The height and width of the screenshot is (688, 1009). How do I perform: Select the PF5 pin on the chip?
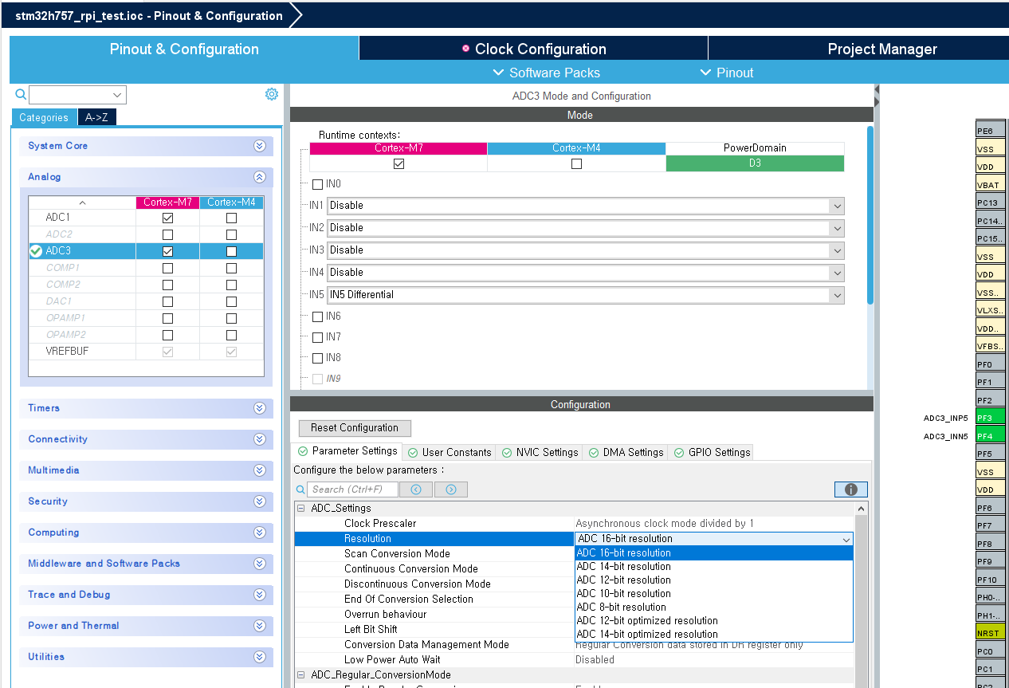991,454
